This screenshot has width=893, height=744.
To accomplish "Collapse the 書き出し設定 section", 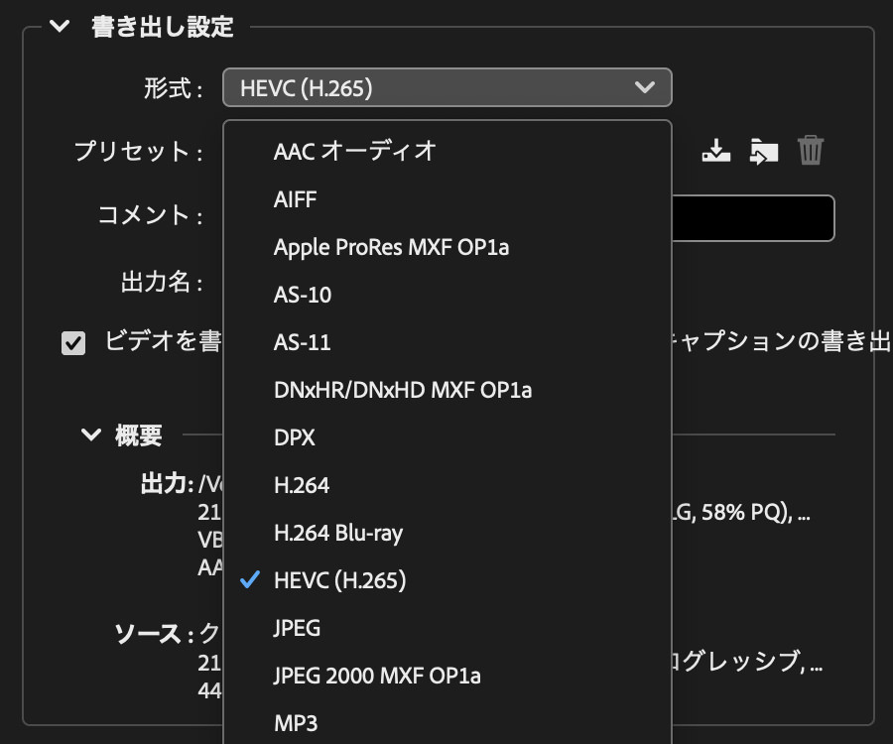I will click(60, 27).
